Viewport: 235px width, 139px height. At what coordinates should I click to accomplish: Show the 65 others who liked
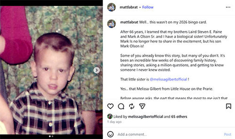click(x=179, y=116)
